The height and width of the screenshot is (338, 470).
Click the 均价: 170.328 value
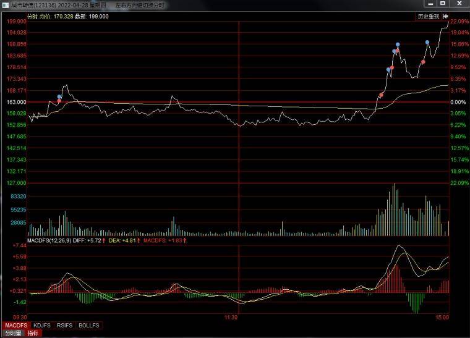click(56, 17)
